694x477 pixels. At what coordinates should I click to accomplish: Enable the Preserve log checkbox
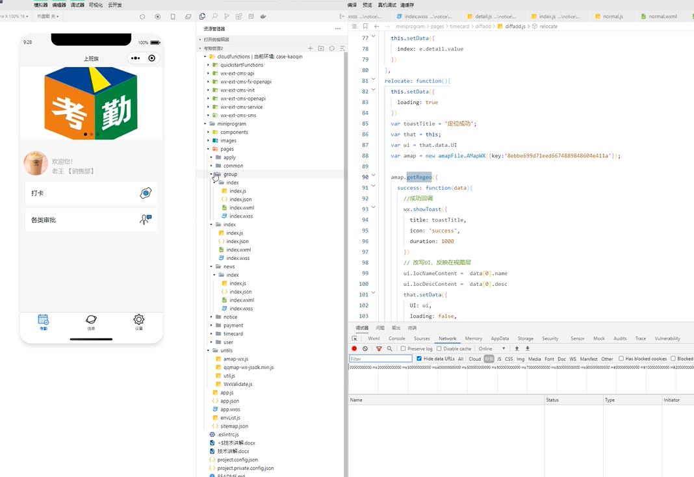(x=404, y=349)
